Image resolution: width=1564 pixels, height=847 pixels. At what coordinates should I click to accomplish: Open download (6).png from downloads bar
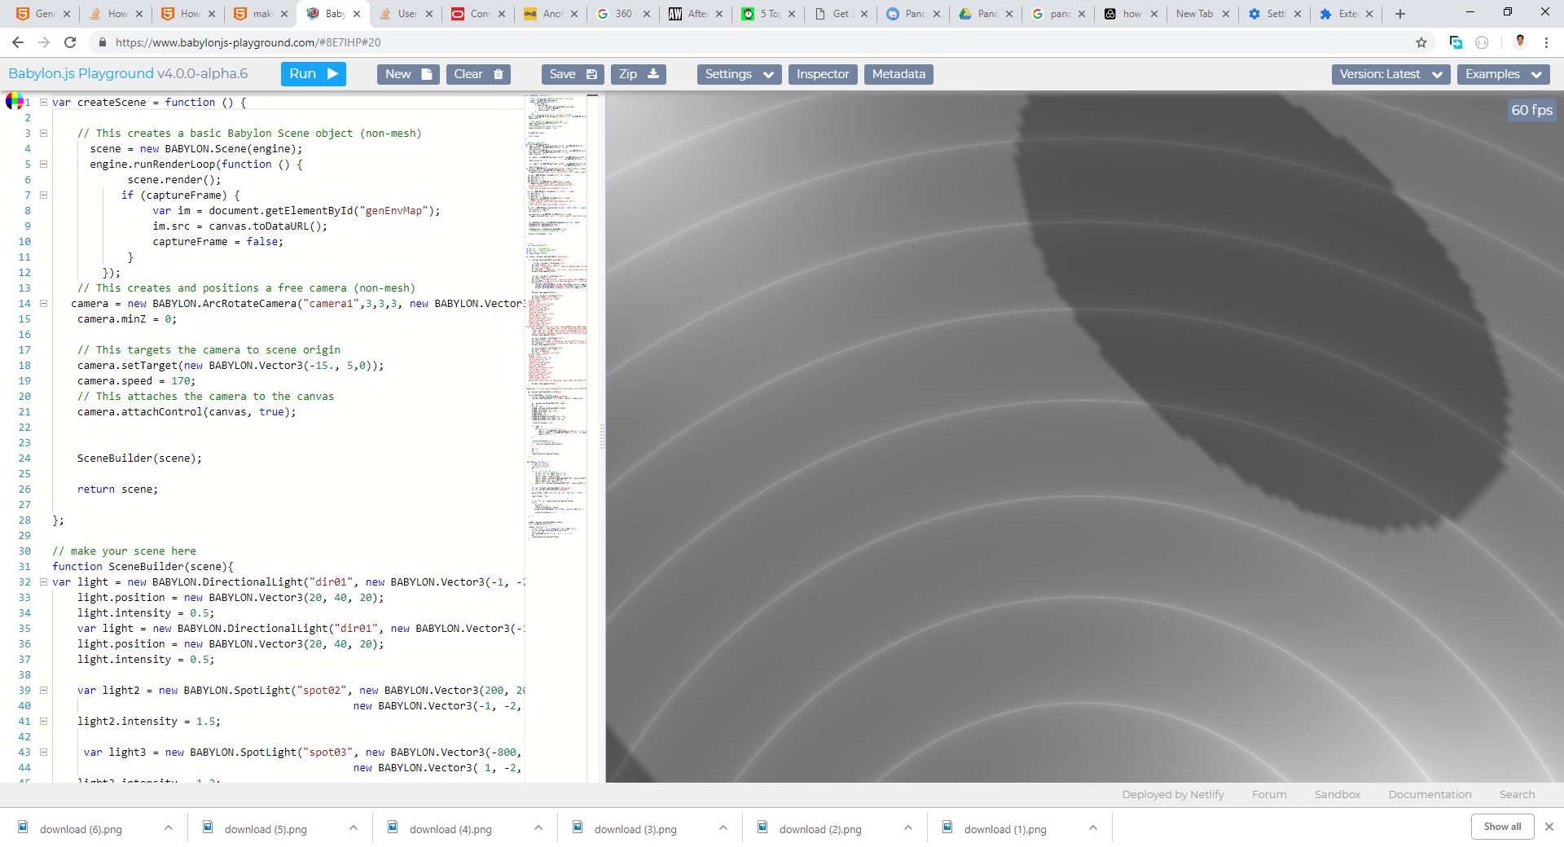(x=81, y=829)
